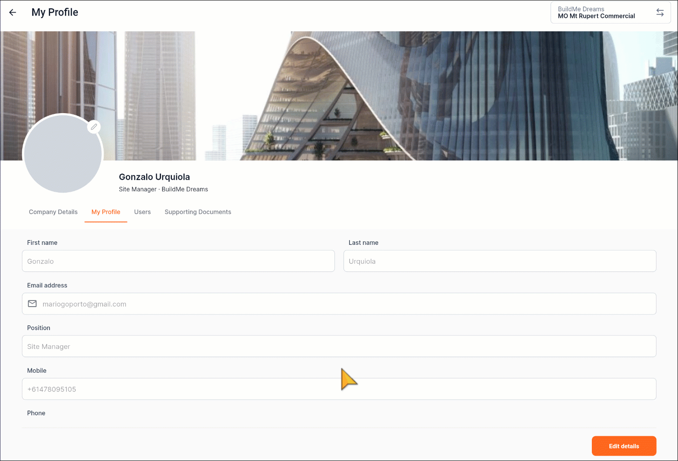Viewport: 678px width, 461px height.
Task: Click the grey profile avatar circle
Action: pos(63,154)
